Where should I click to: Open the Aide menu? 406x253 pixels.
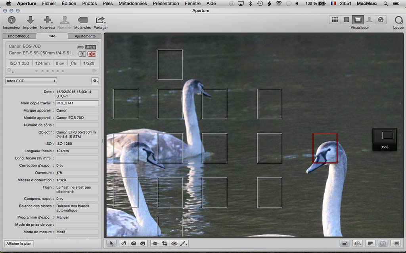211,3
